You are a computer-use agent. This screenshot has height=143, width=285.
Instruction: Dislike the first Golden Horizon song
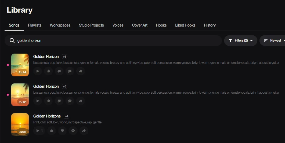tap(59, 71)
